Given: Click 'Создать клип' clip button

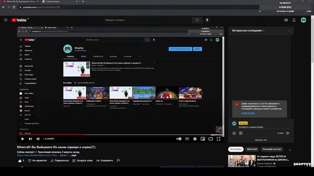Looking at the screenshot, I should tap(82, 161).
